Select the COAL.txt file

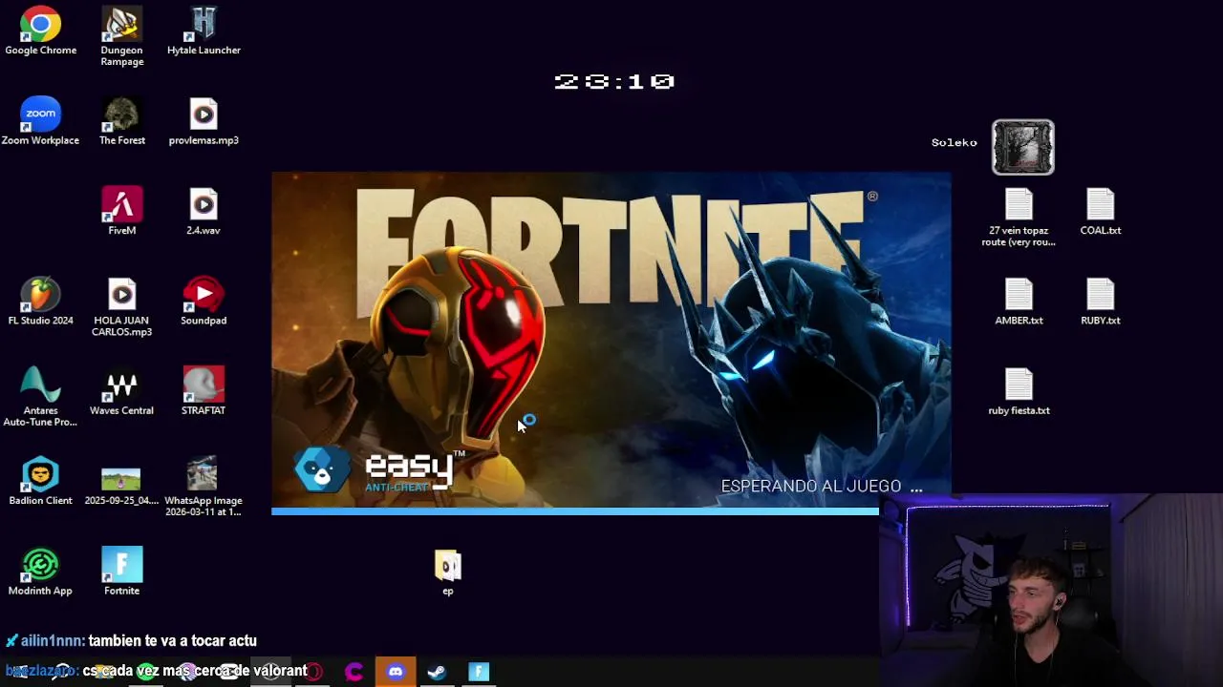[1101, 211]
